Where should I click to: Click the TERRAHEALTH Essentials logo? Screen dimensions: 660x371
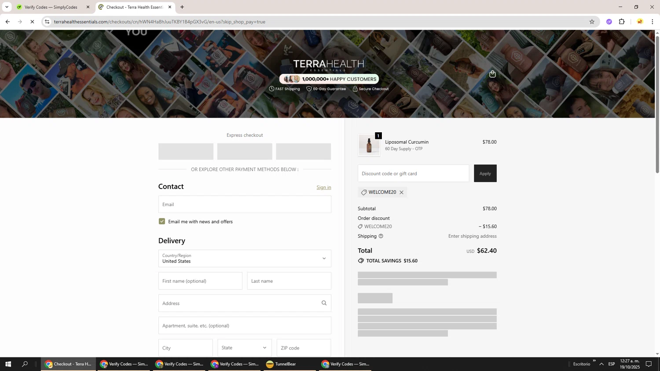[329, 65]
